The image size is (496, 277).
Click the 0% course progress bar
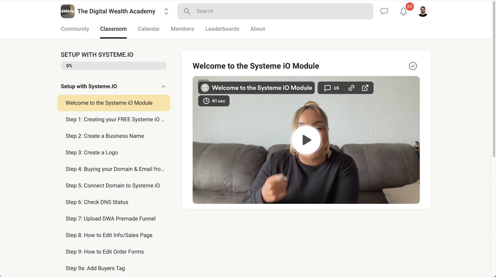pyautogui.click(x=114, y=66)
